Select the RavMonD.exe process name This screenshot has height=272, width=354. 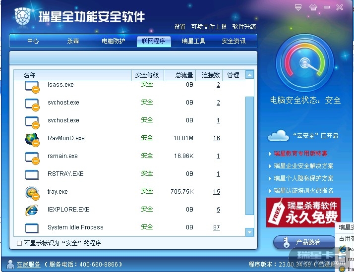pyautogui.click(x=66, y=138)
